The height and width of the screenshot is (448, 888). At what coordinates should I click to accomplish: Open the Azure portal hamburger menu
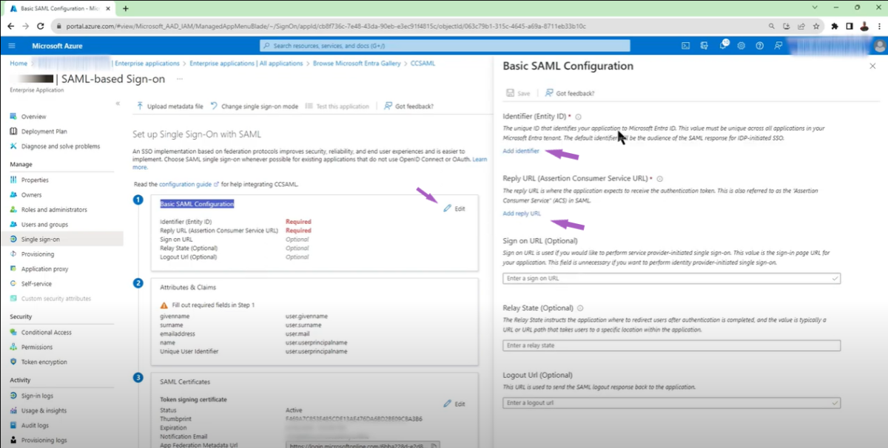click(12, 46)
